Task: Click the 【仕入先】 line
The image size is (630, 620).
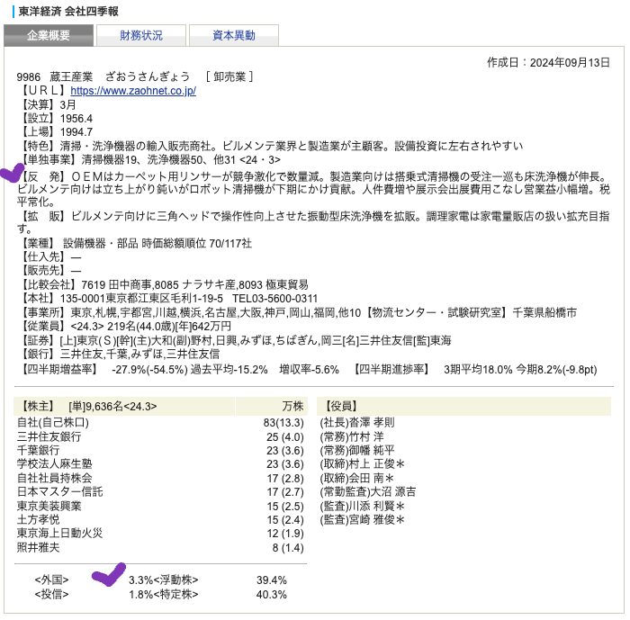Action: tap(49, 256)
